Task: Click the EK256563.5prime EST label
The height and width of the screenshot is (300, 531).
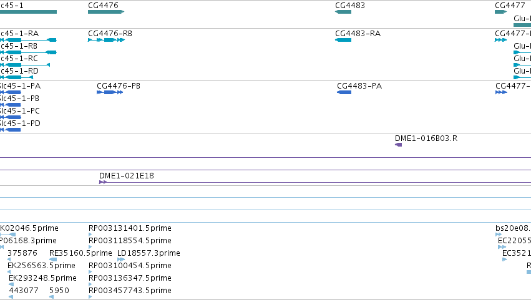Action: [41, 266]
